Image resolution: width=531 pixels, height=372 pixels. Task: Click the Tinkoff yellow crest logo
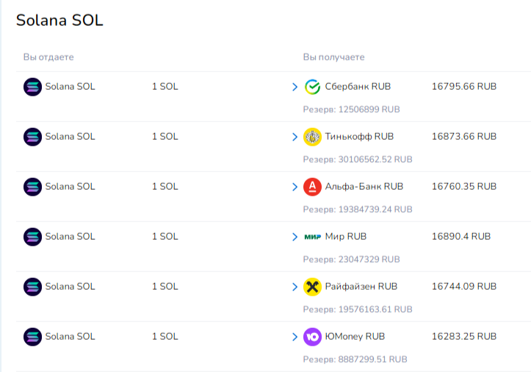(x=312, y=137)
